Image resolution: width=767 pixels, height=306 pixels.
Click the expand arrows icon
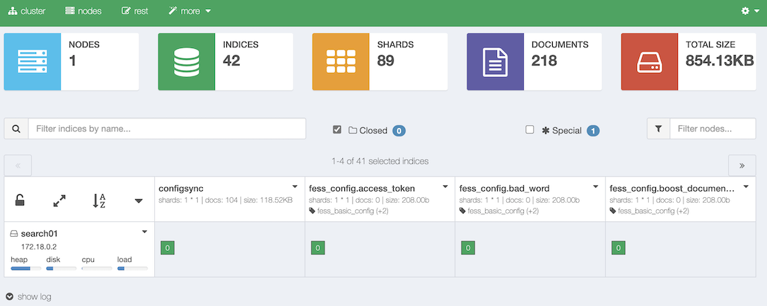(x=59, y=201)
